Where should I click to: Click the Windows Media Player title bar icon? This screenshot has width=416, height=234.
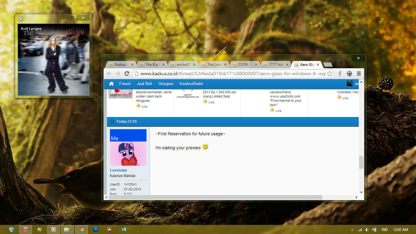click(21, 19)
